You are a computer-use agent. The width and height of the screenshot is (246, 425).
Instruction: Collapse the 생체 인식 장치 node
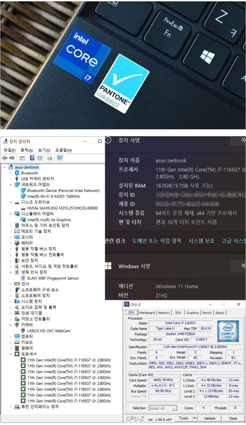point(11,272)
